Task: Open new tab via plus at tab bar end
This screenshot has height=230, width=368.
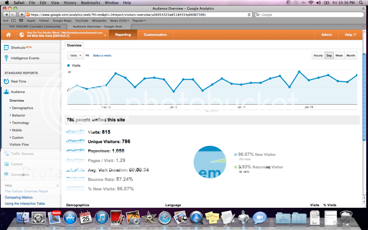Action: coord(363,27)
